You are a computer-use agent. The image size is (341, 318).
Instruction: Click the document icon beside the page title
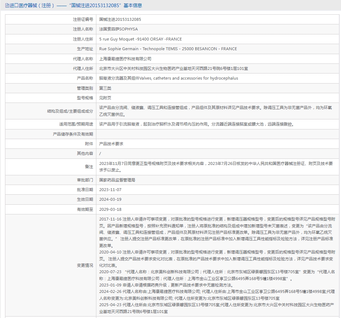tap(7, 5)
